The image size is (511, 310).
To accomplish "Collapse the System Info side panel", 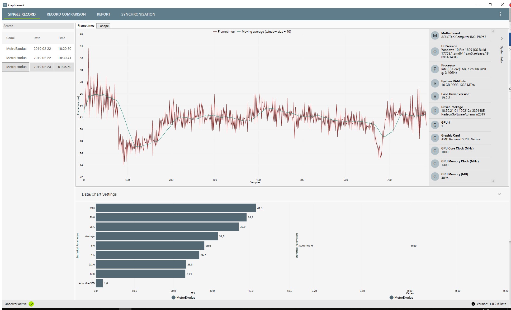I will pos(501,39).
